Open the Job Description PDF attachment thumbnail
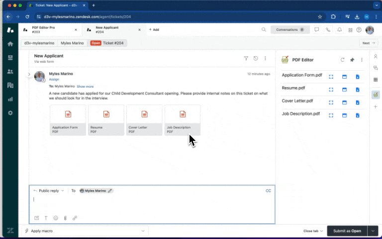The width and height of the screenshot is (382, 239). tap(183, 119)
